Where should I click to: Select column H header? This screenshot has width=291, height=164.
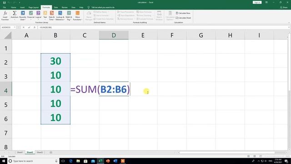coord(230,36)
